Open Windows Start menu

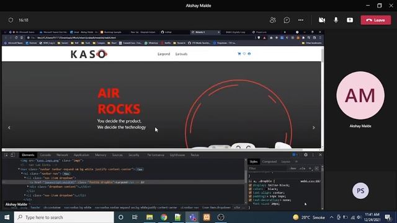pos(7,217)
